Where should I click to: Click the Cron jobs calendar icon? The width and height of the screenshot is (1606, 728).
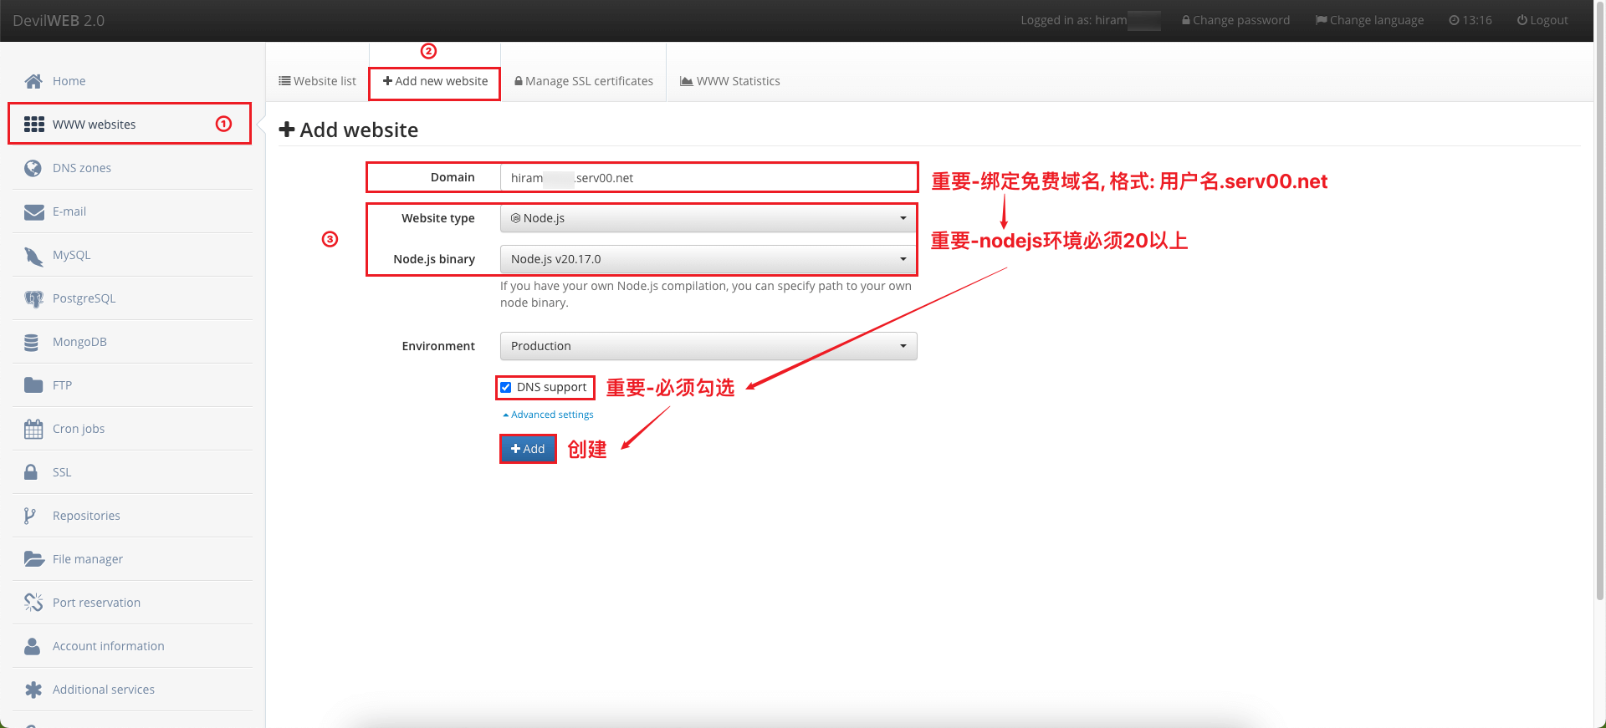coord(33,429)
